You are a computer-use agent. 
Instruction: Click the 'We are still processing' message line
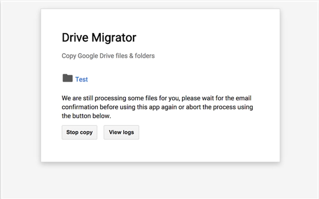coord(156,98)
